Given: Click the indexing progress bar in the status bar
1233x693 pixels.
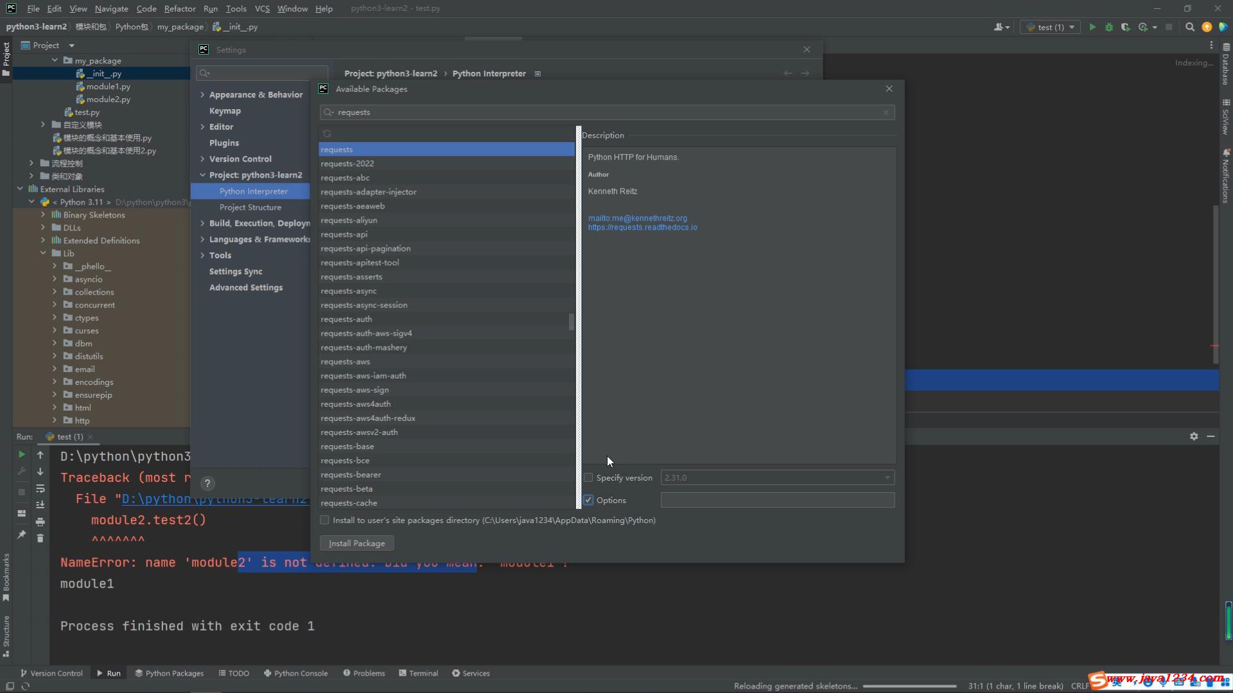Looking at the screenshot, I should [x=910, y=686].
